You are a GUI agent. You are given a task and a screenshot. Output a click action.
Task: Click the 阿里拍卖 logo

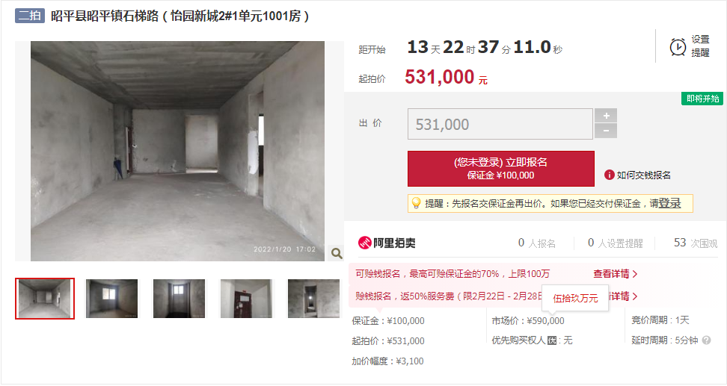click(x=387, y=243)
